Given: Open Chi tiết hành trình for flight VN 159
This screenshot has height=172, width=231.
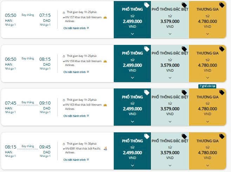Looking at the screenshot, I should coord(76,72).
